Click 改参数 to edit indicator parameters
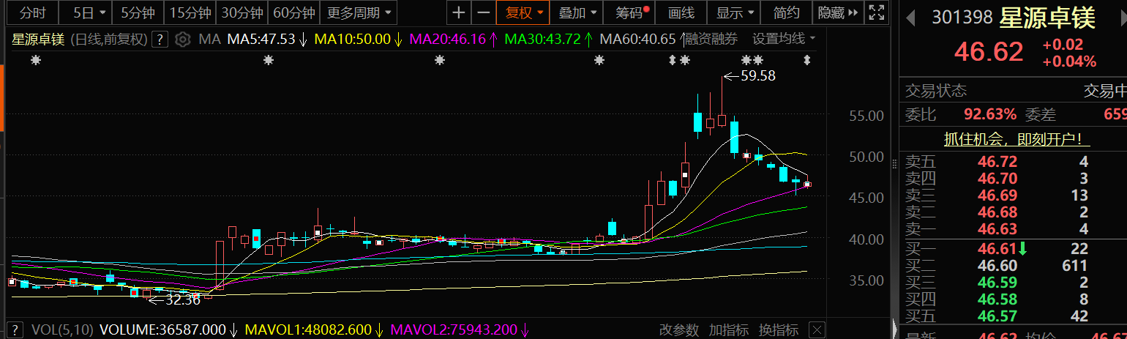The height and width of the screenshot is (339, 1127). click(x=678, y=330)
